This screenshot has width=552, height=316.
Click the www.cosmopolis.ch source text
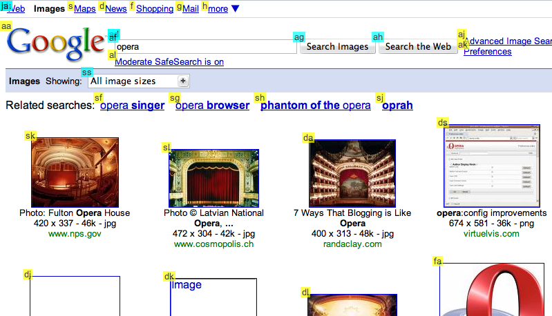[213, 244]
